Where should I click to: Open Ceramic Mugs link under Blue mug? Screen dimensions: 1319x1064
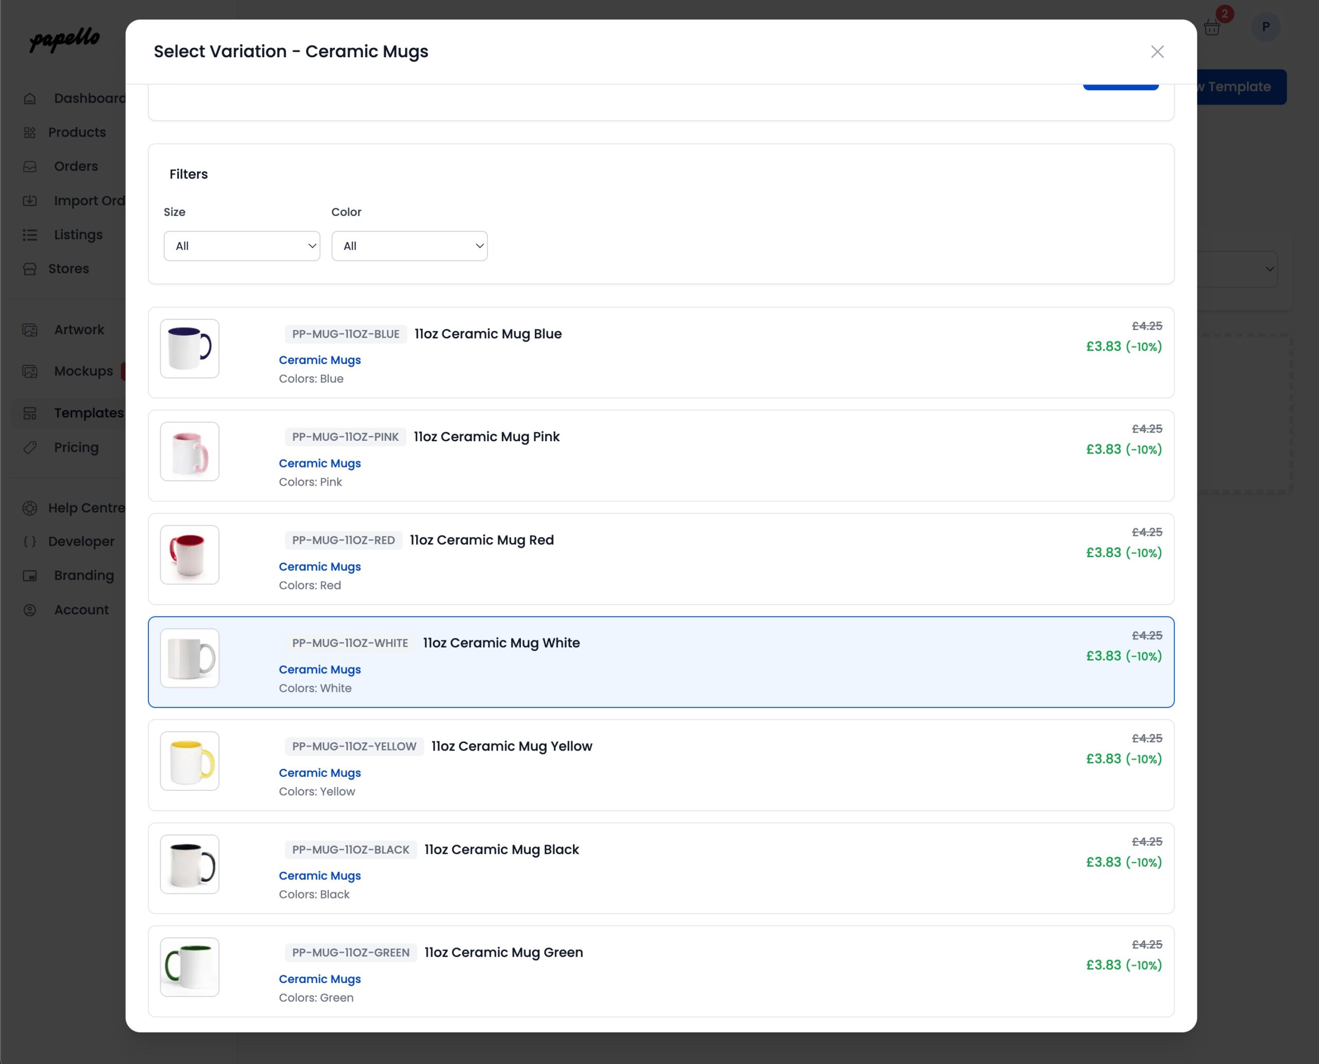(x=319, y=360)
